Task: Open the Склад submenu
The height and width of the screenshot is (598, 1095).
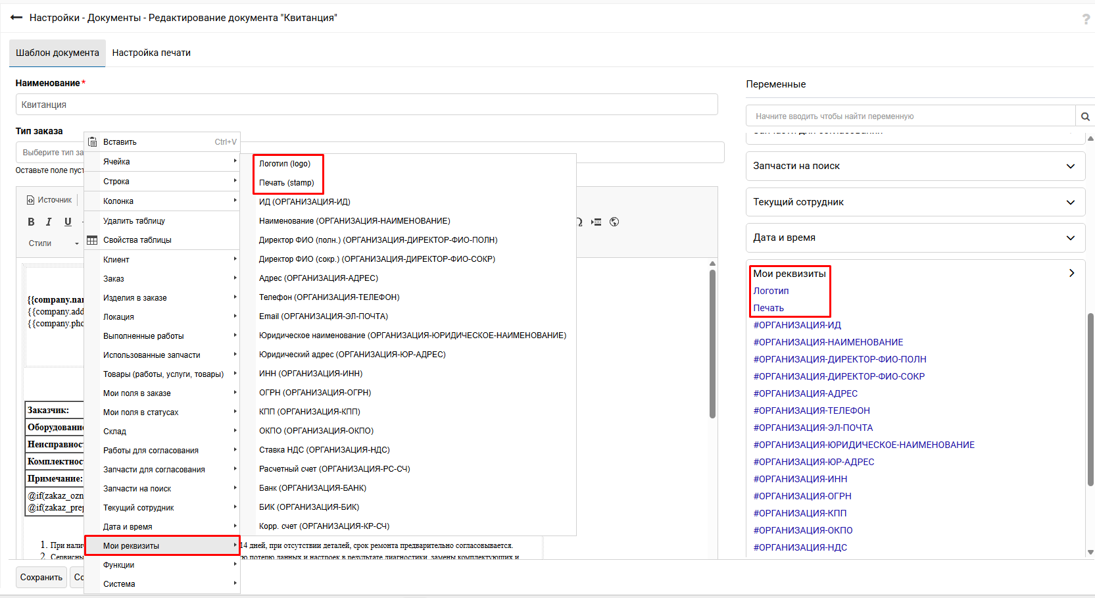Action: tap(162, 432)
